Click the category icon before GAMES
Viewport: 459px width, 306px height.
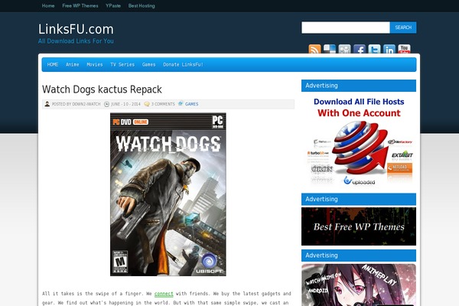(181, 104)
